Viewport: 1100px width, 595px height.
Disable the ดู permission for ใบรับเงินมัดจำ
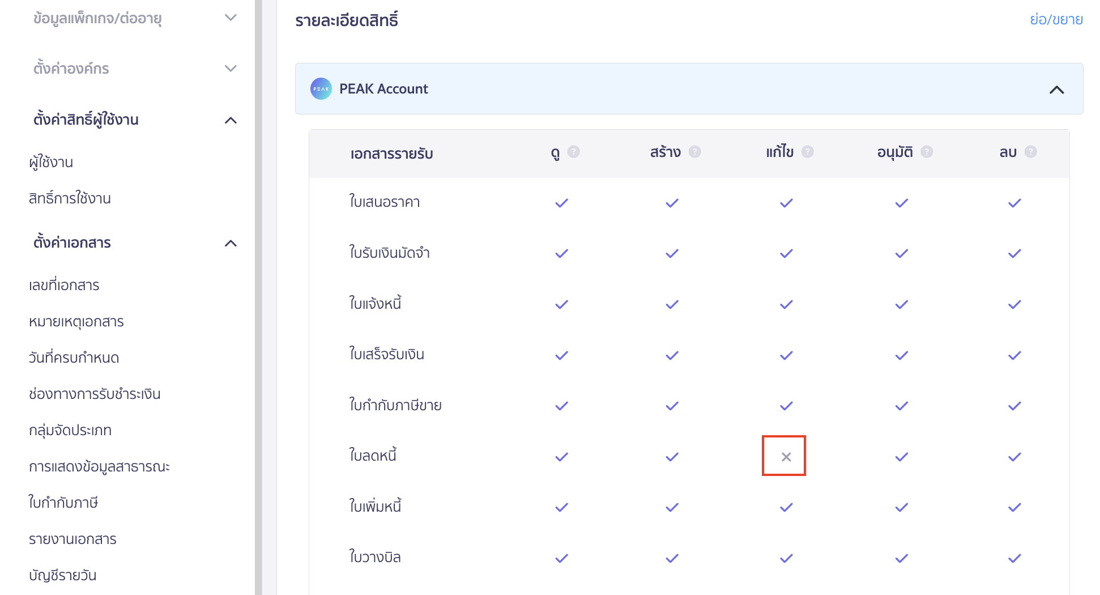[561, 253]
